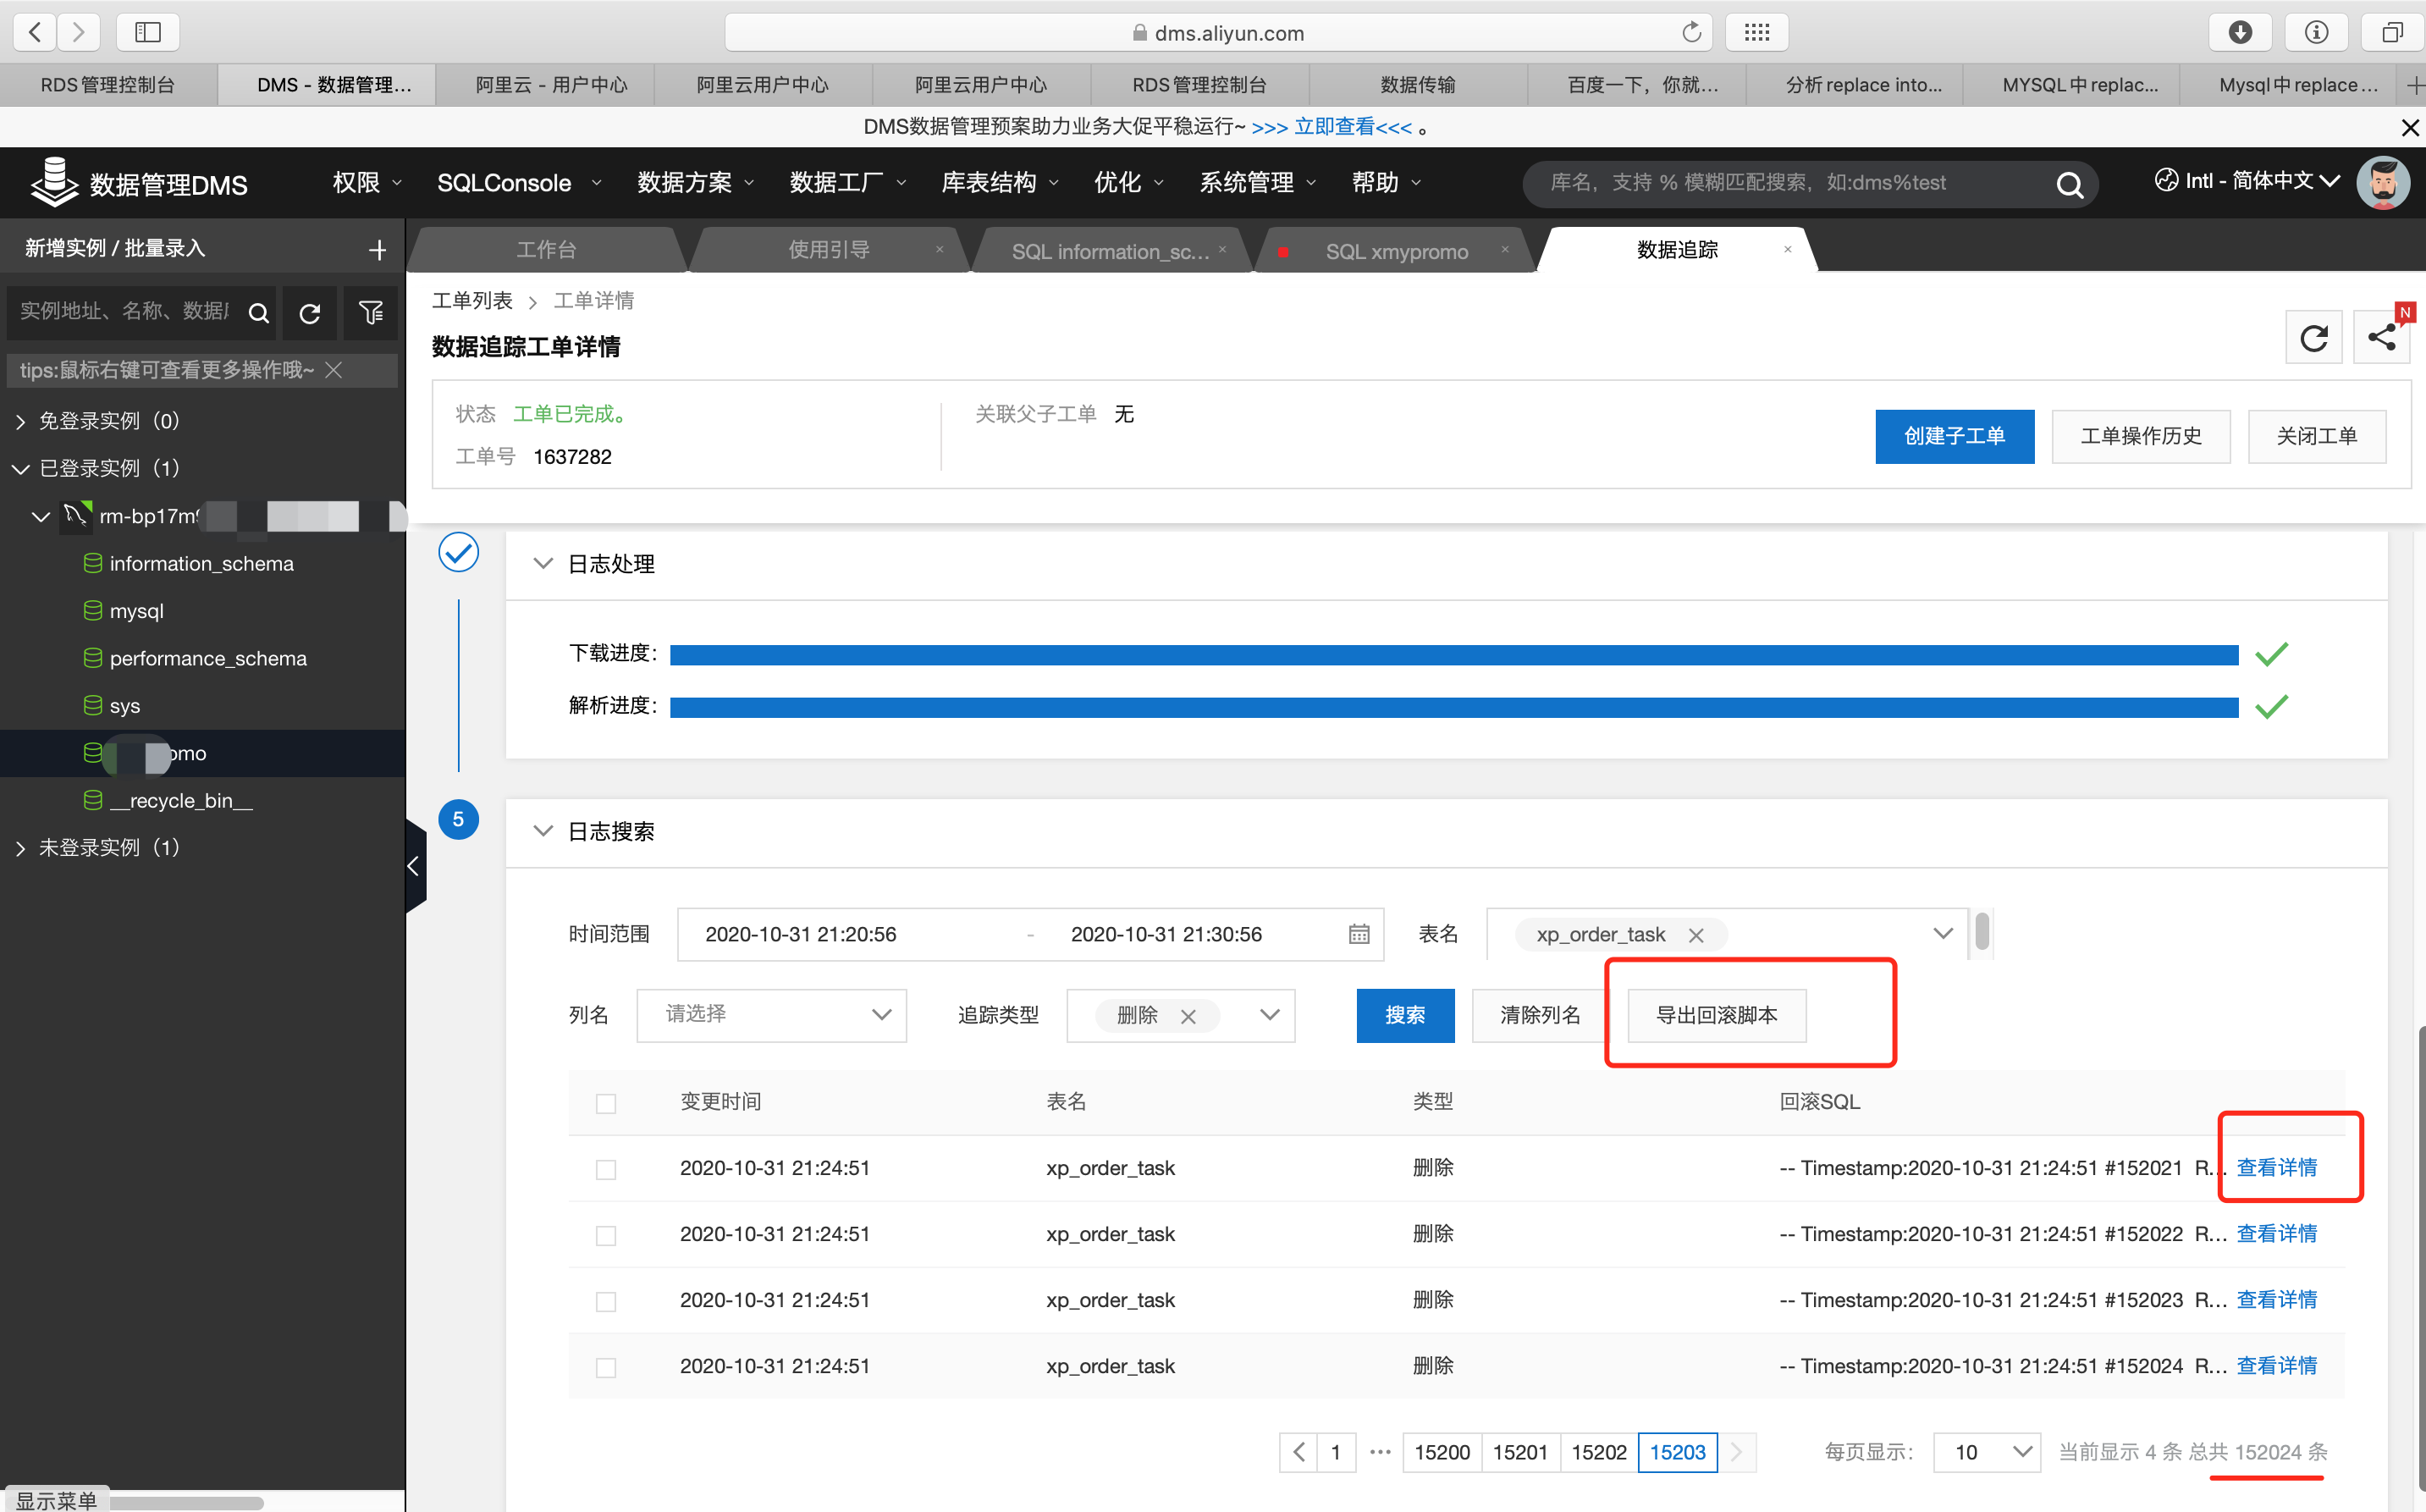Check the select-all checkbox in the table header

coord(606,1103)
